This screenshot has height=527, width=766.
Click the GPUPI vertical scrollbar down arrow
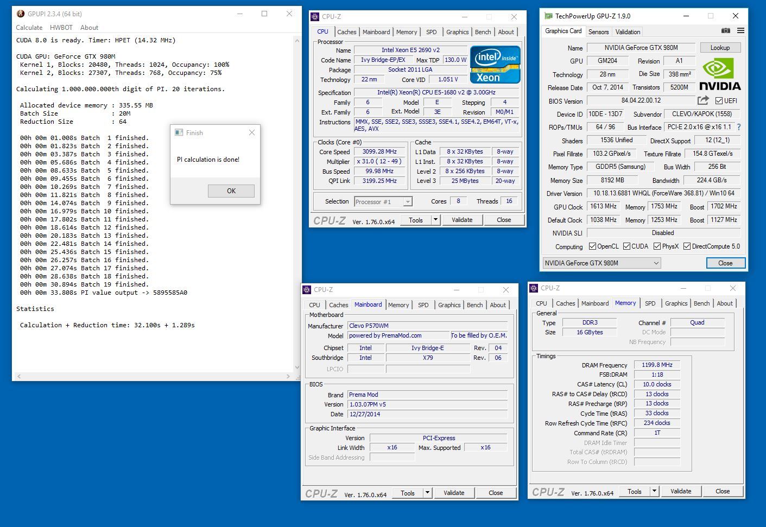(297, 367)
